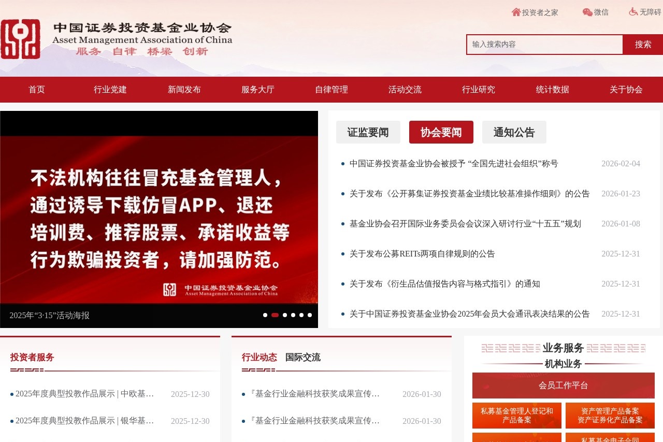663x442 pixels.
Task: Open the 行业党建 menu item
Action: coord(110,90)
